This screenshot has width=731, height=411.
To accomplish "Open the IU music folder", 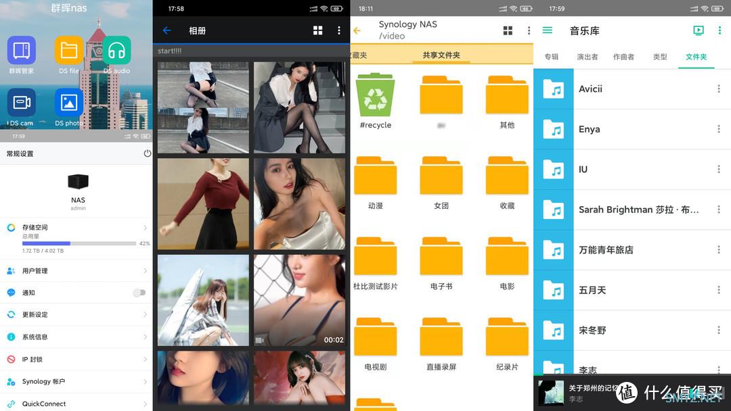I will (632, 170).
